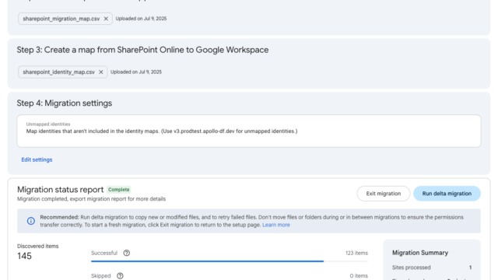This screenshot has height=280, width=498.
Task: Start Run delta migration
Action: tap(447, 194)
